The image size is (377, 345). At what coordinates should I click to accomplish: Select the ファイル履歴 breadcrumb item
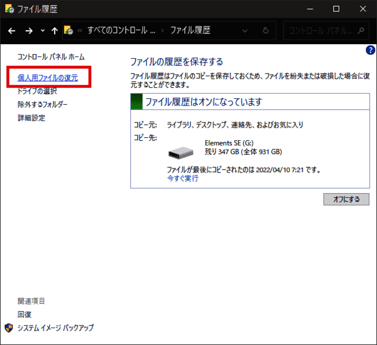pos(190,31)
